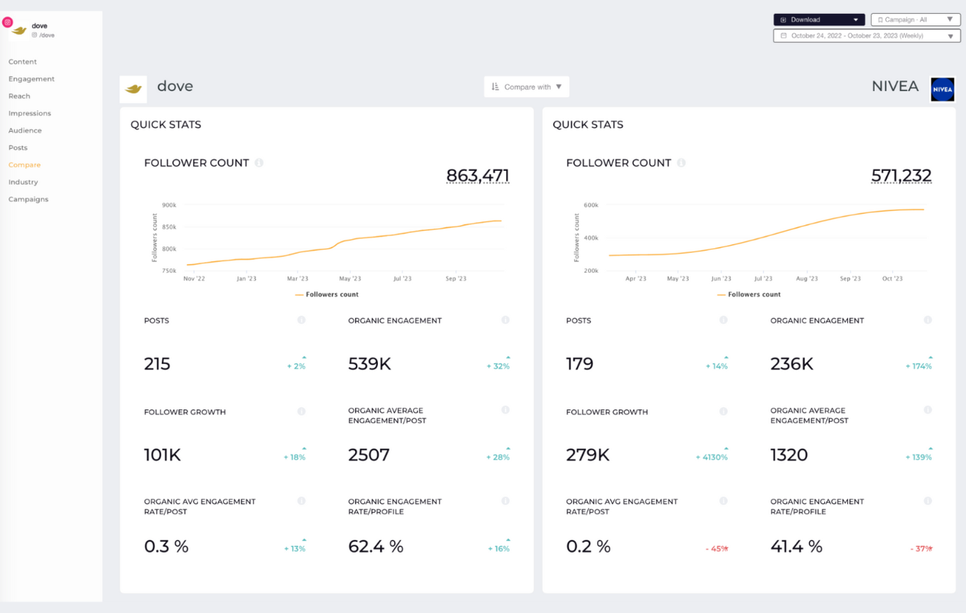The image size is (966, 613).
Task: Open the Download dropdown
Action: coord(819,20)
